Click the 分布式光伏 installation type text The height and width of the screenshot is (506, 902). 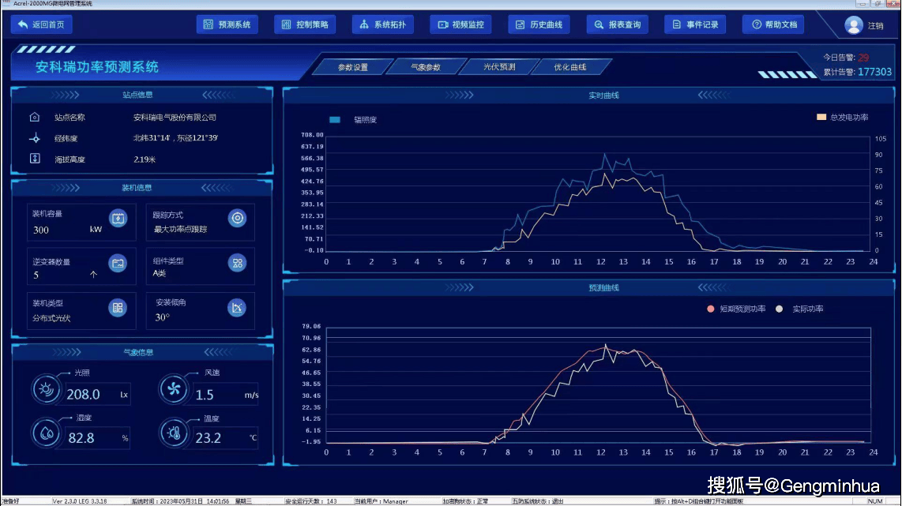pyautogui.click(x=51, y=318)
